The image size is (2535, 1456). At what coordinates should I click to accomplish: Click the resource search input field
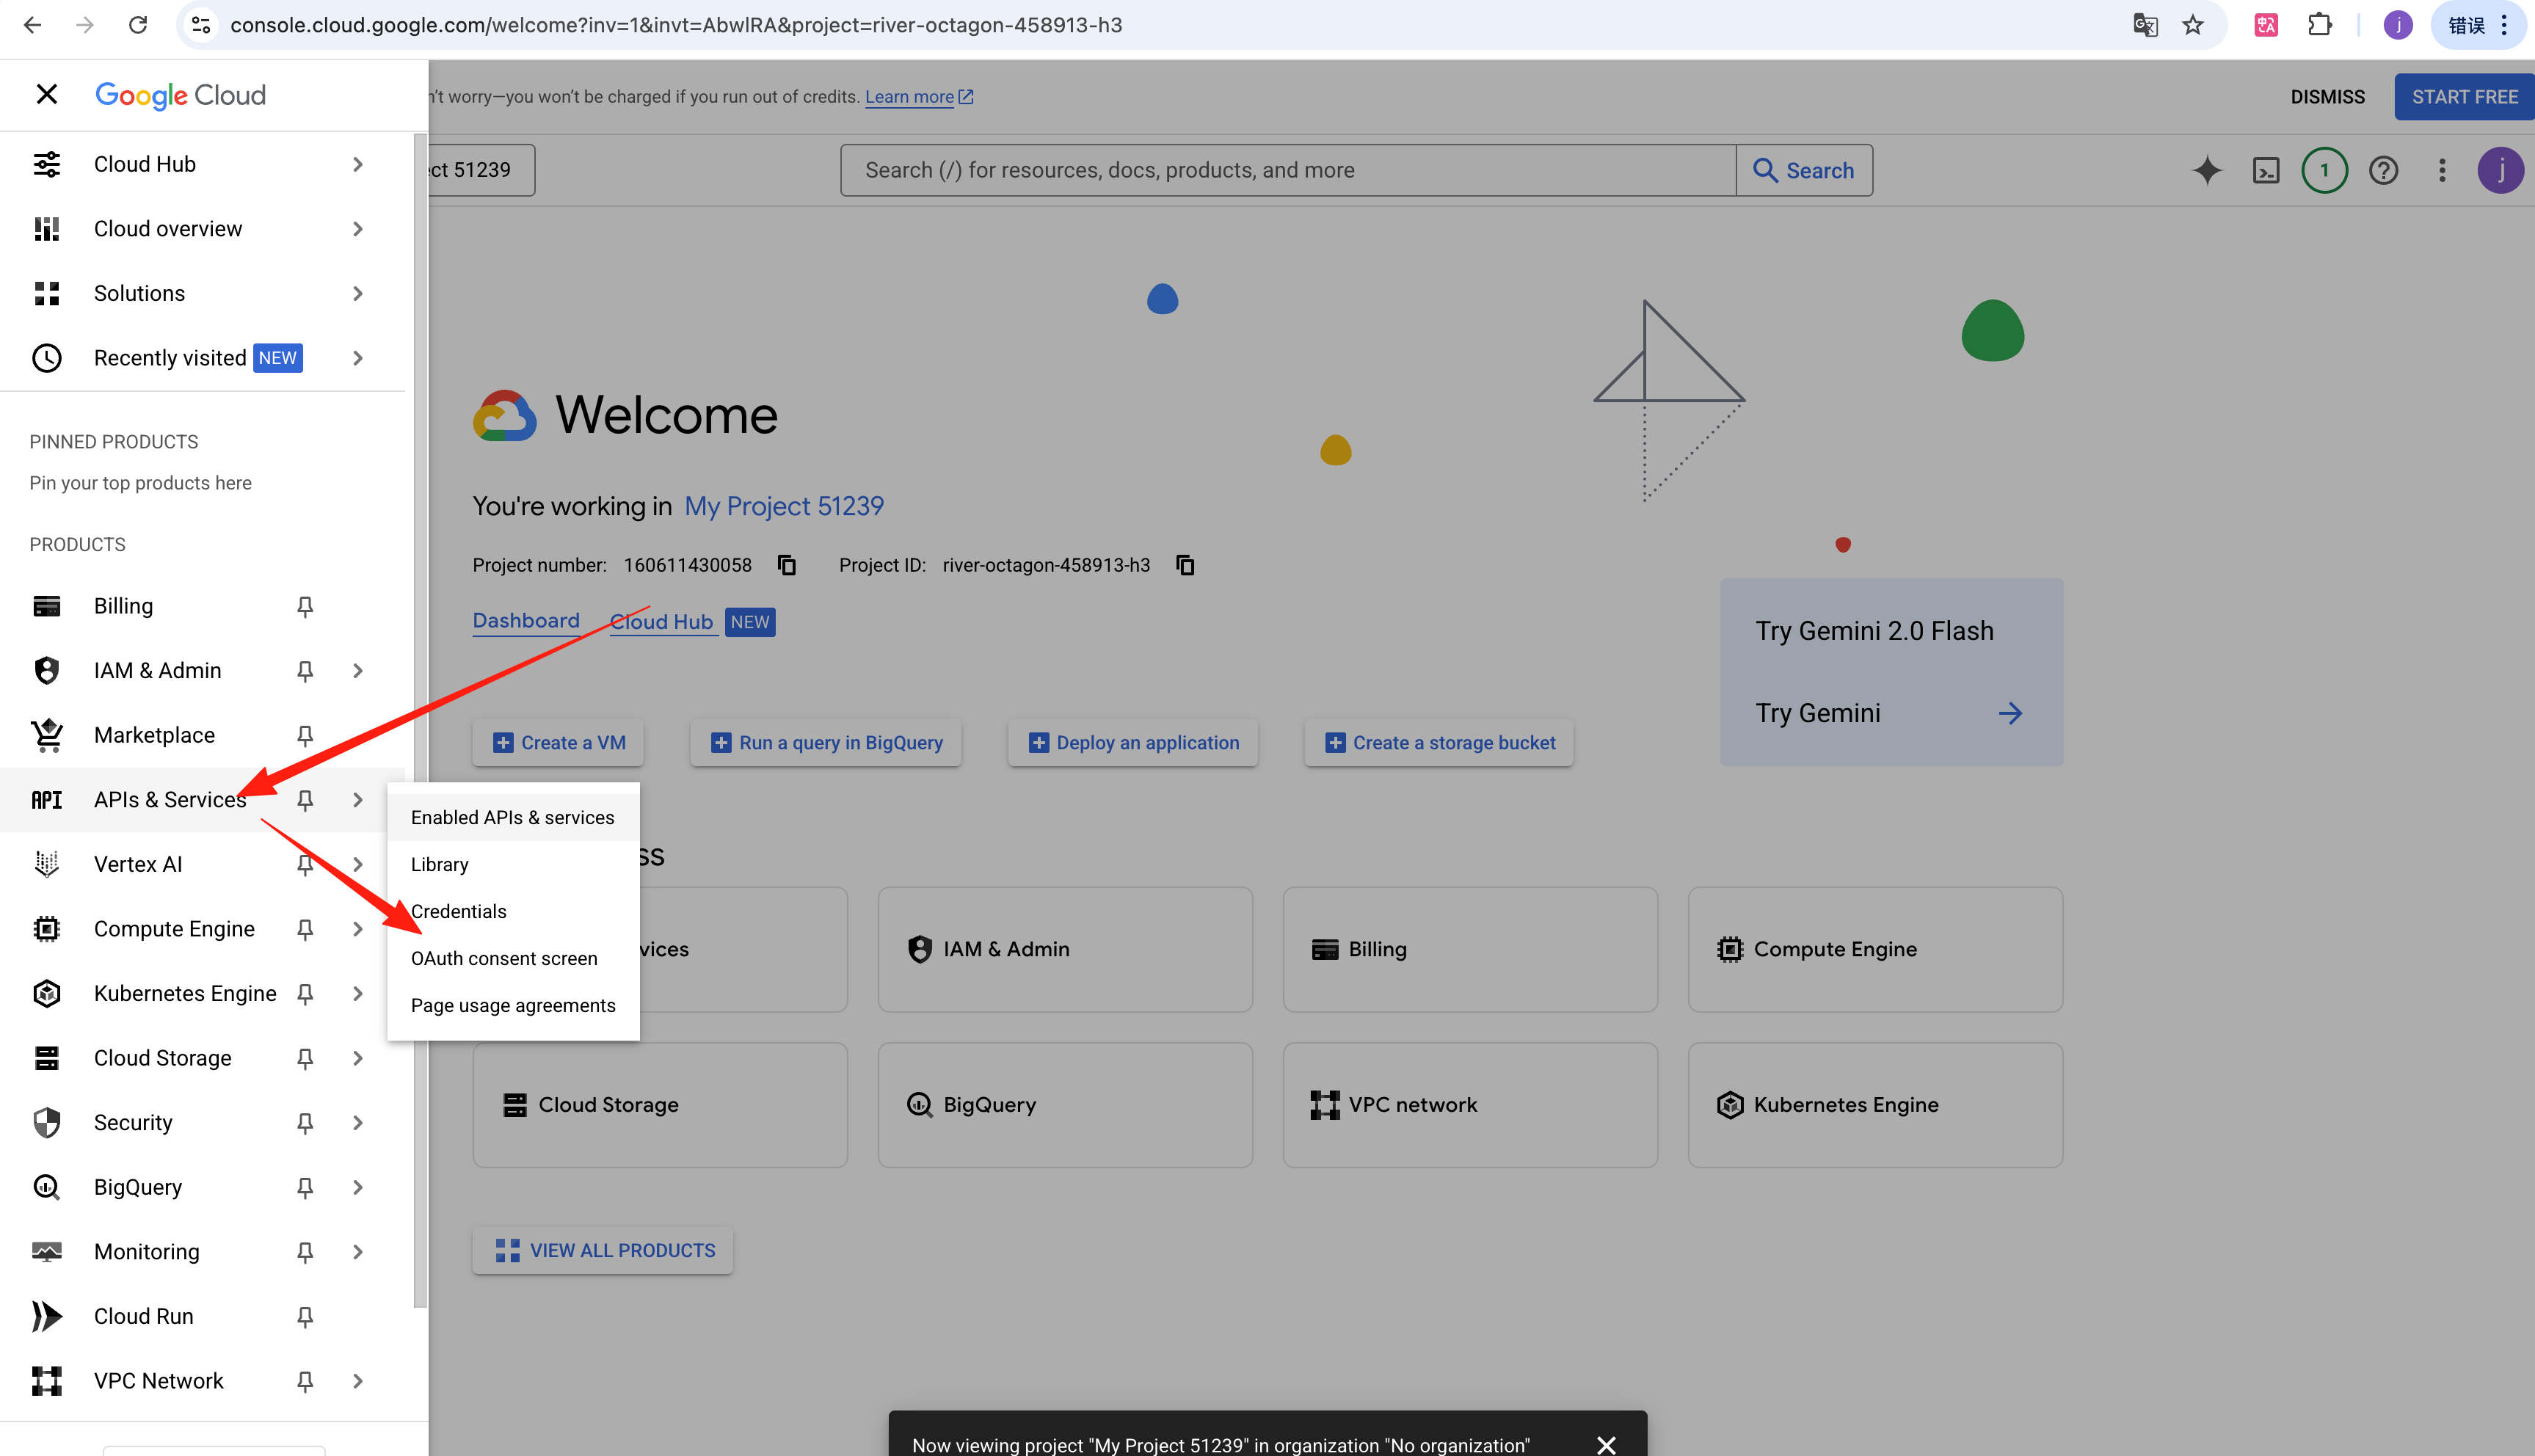[1288, 171]
